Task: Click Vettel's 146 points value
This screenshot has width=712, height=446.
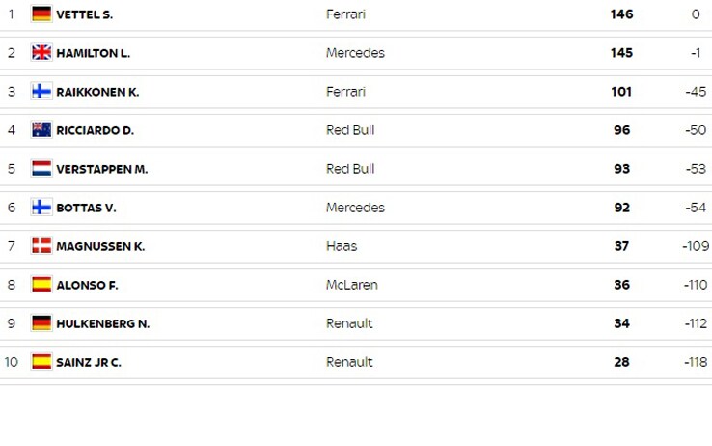Action: [621, 14]
